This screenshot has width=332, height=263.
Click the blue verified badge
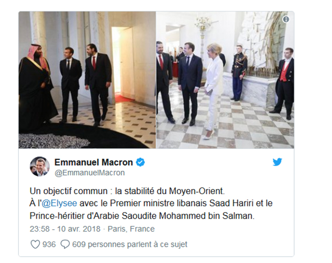click(x=140, y=162)
